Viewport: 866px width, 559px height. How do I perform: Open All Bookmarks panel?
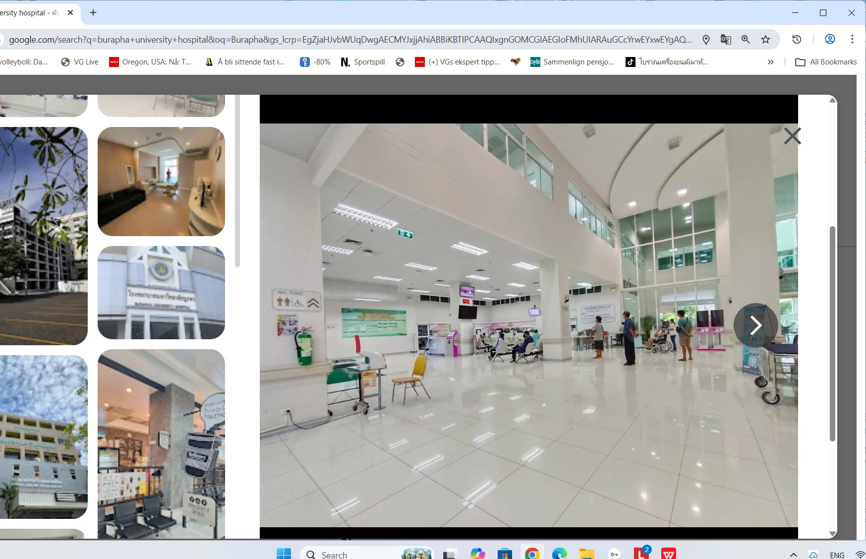point(826,62)
